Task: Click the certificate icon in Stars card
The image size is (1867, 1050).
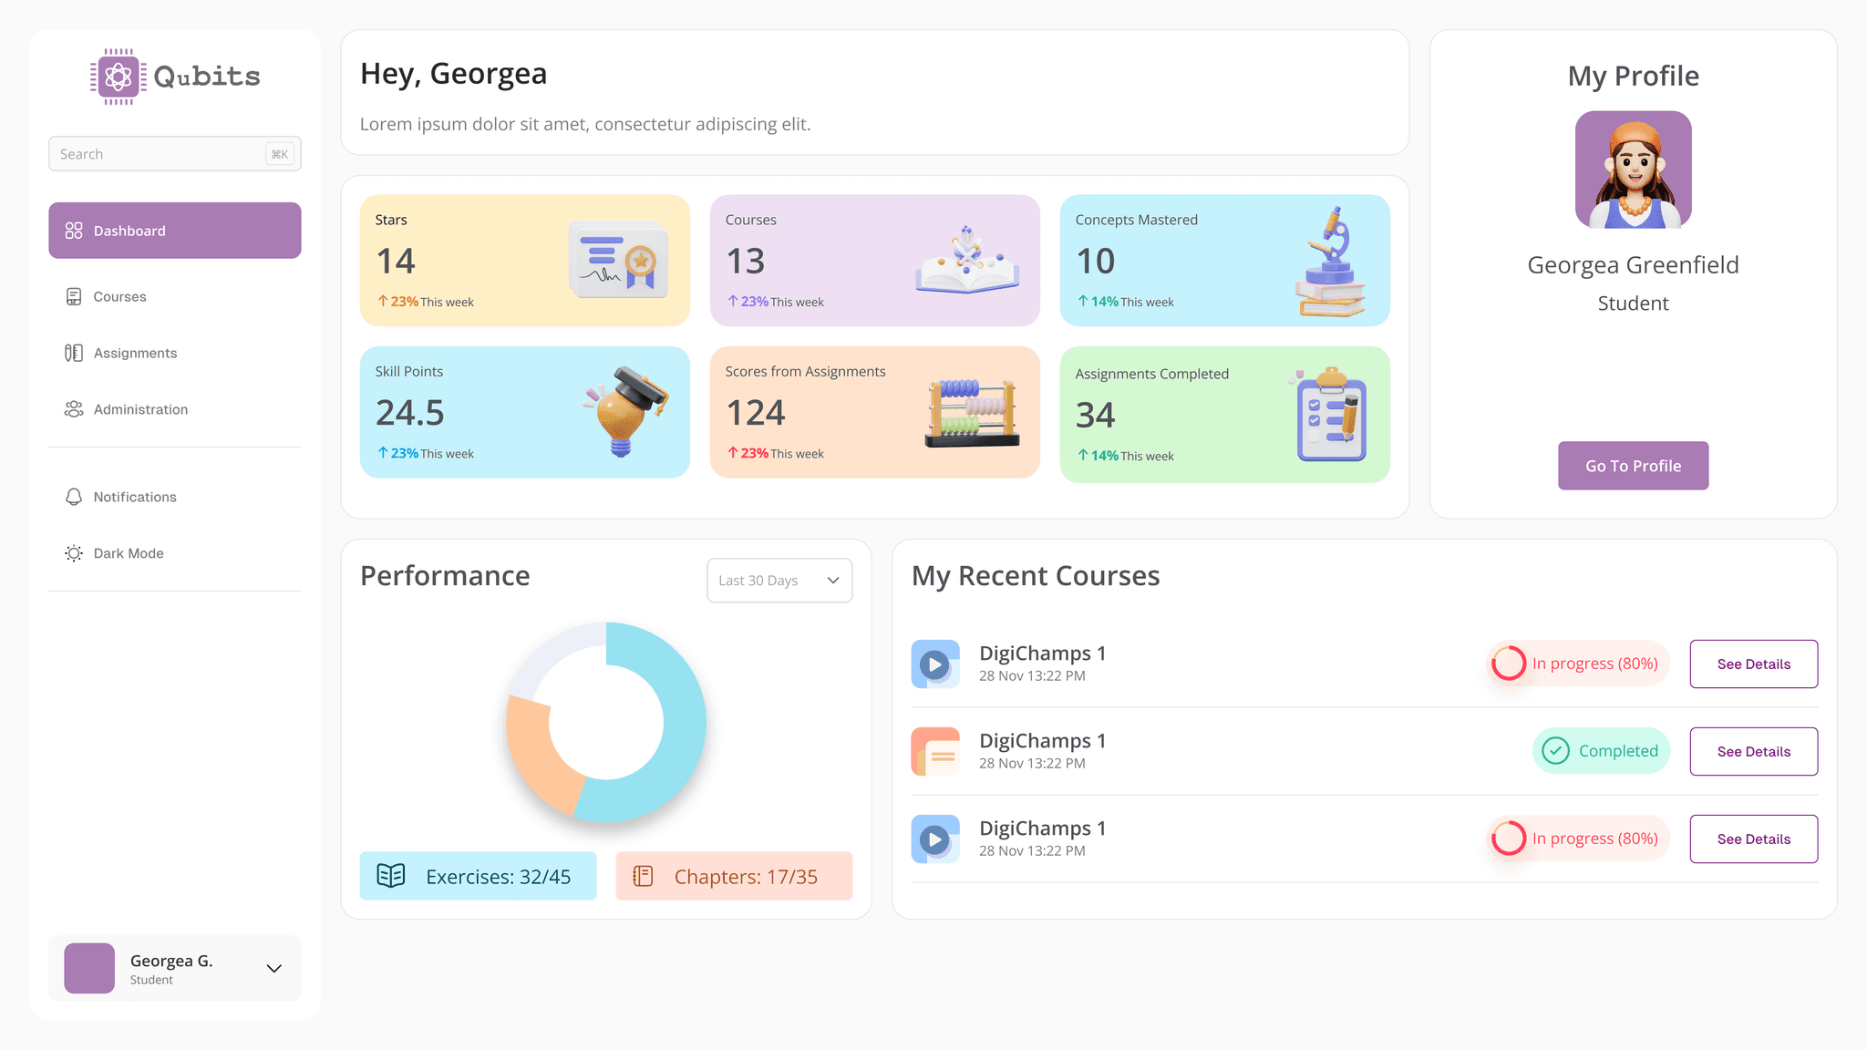Action: tap(619, 260)
